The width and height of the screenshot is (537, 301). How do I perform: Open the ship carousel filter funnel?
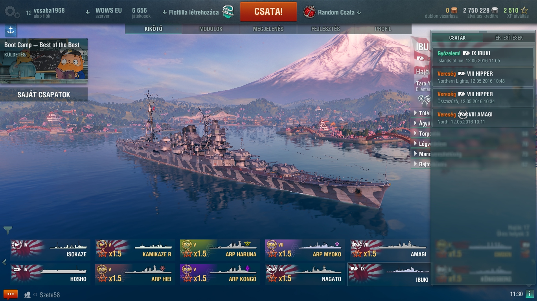pyautogui.click(x=8, y=230)
